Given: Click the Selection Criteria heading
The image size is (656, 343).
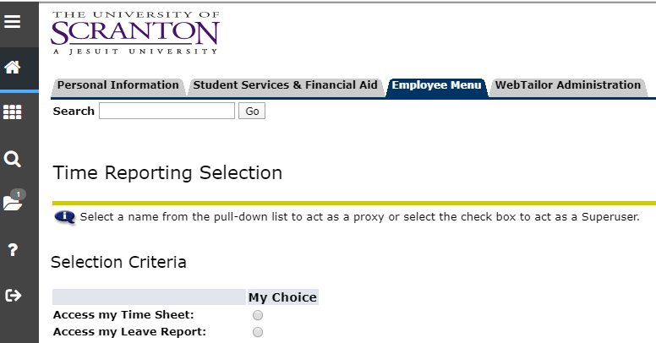Looking at the screenshot, I should [x=118, y=262].
